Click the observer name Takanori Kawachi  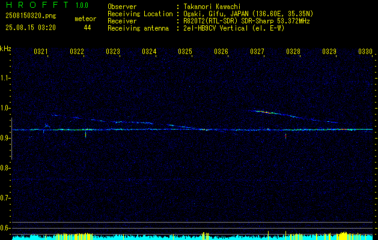tap(212, 7)
